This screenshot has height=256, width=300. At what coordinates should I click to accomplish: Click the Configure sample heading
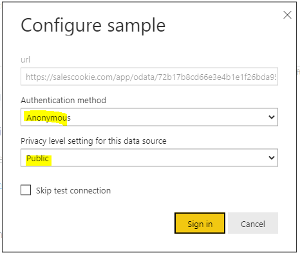pos(93,26)
